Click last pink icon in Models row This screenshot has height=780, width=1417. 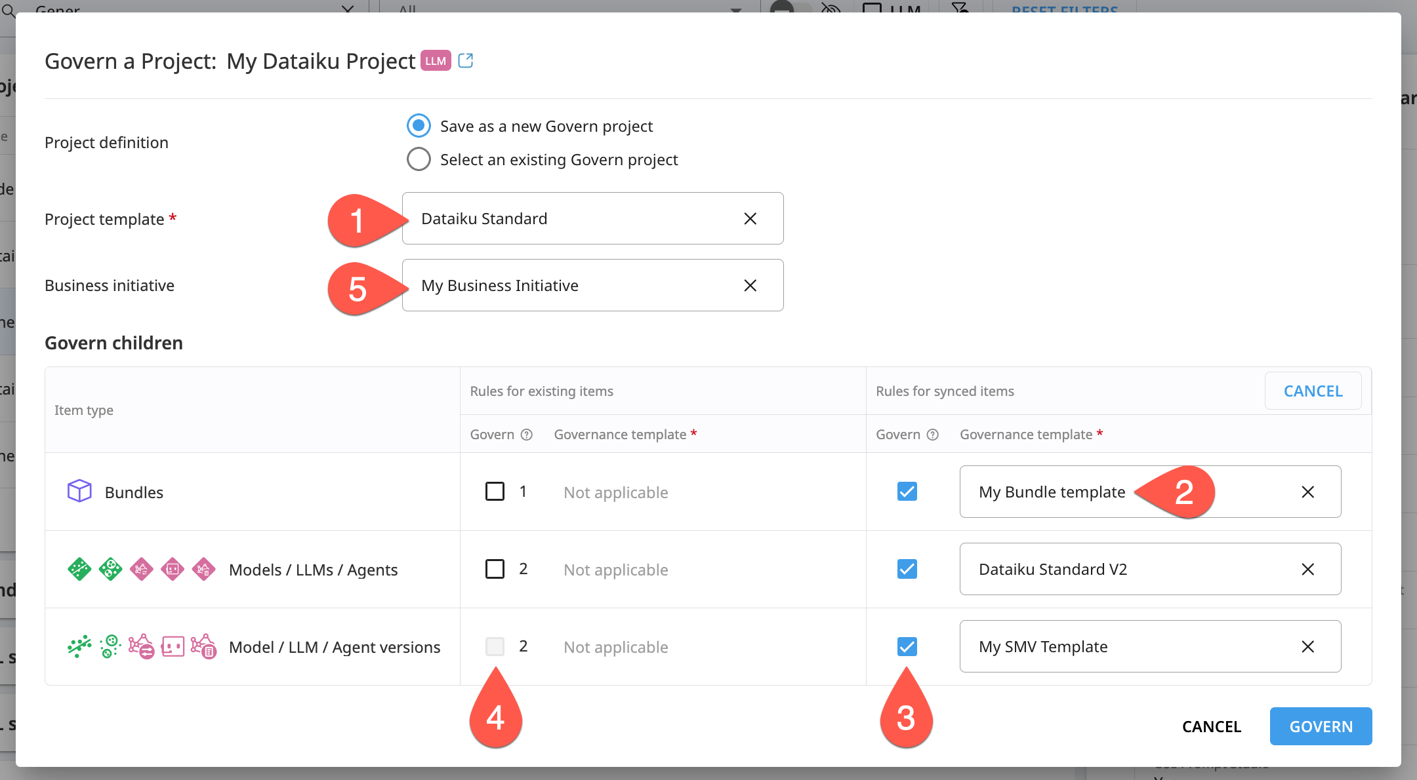(203, 569)
